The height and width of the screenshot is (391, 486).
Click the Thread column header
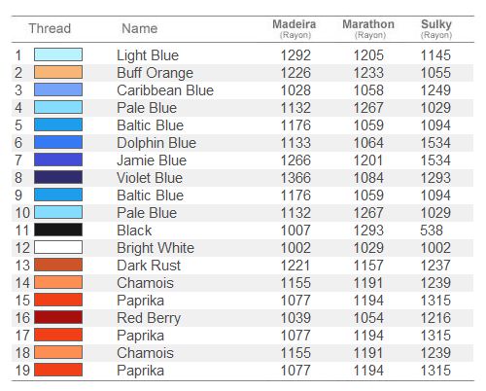pos(50,28)
